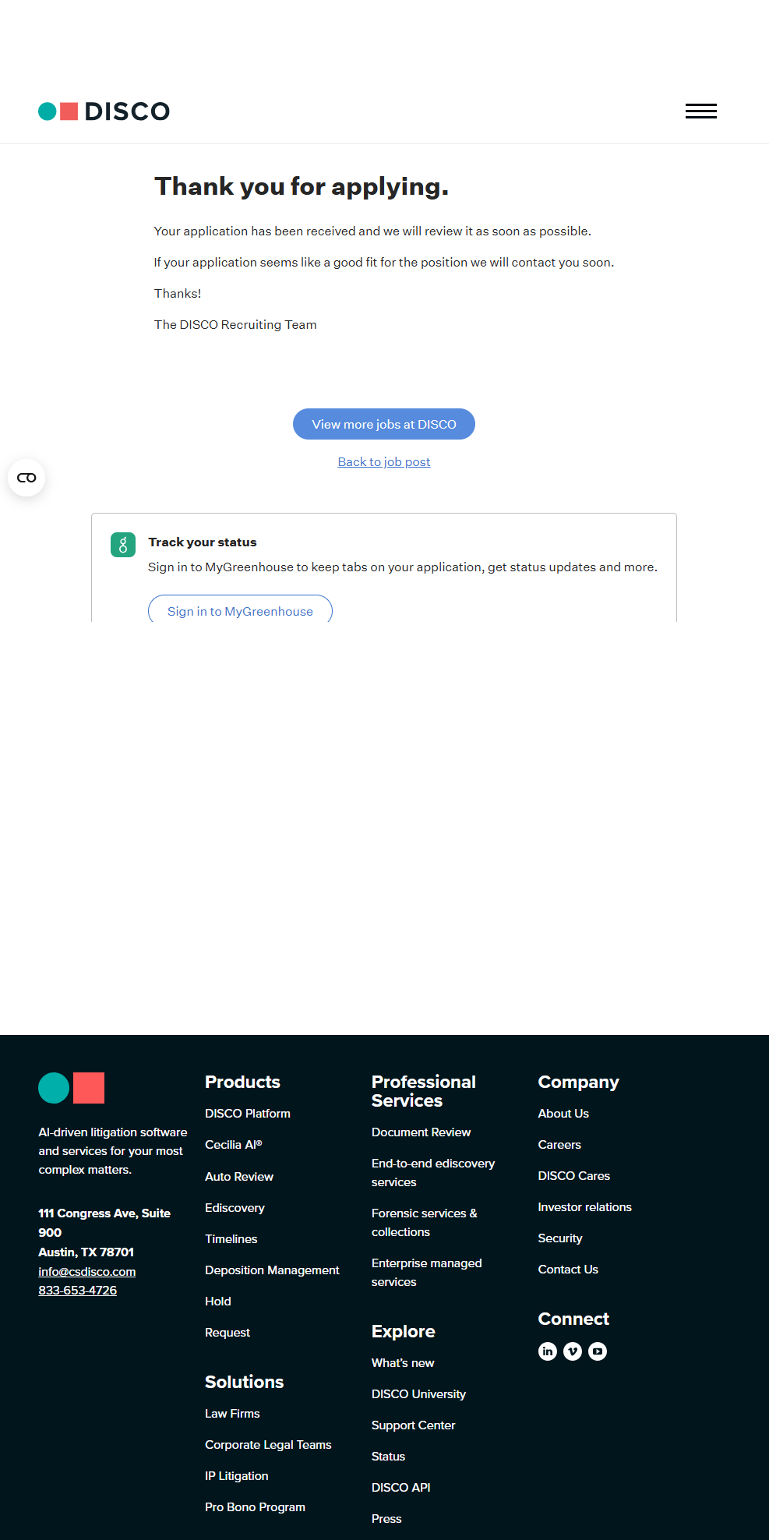The height and width of the screenshot is (1540, 769).
Task: Open the Cecilia AI product page
Action: (x=234, y=1145)
